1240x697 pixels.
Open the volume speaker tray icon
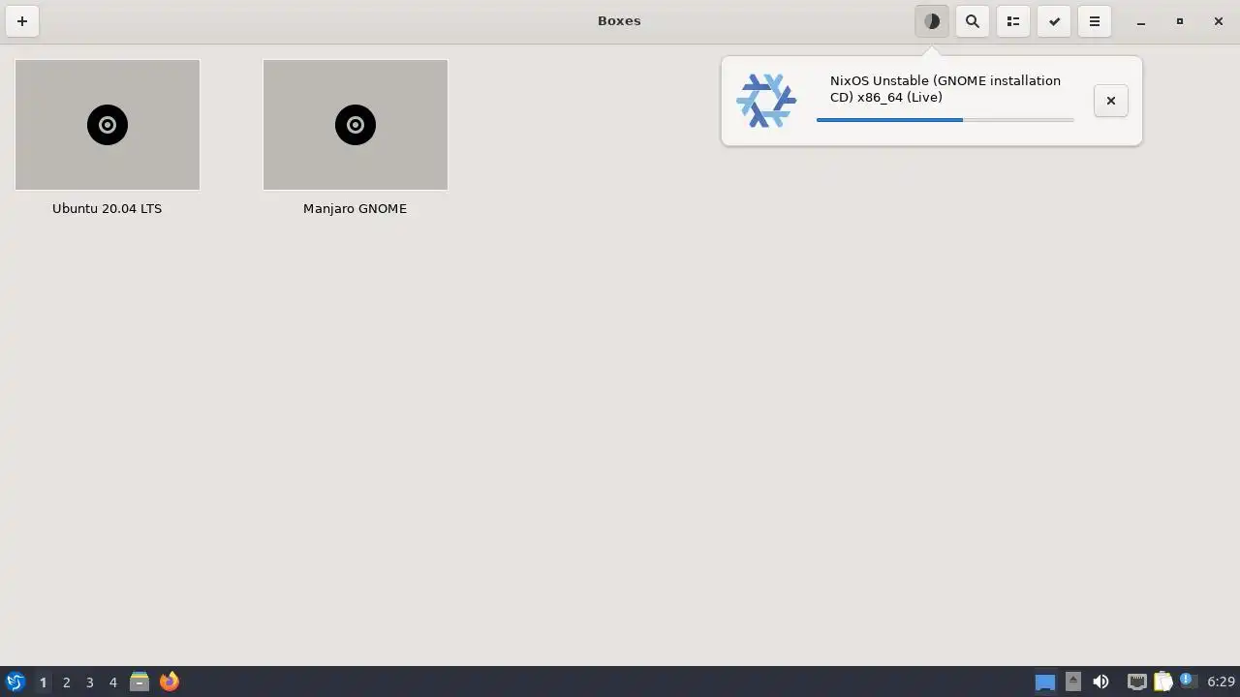pyautogui.click(x=1100, y=682)
